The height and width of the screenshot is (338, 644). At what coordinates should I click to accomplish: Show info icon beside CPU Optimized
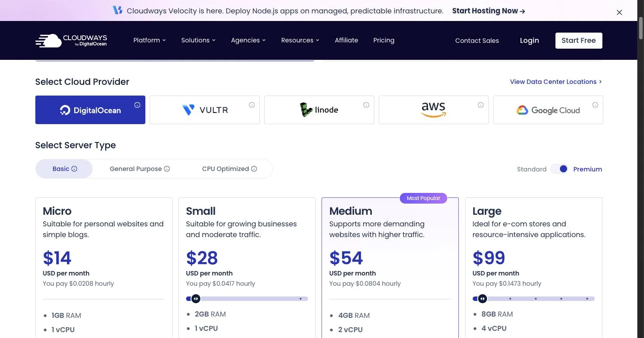tap(254, 169)
